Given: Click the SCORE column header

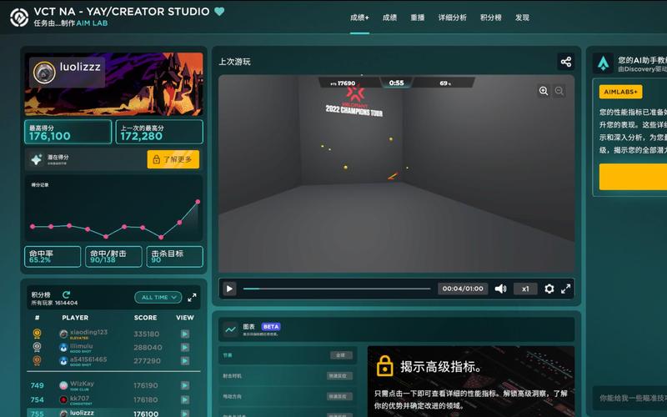Looking at the screenshot, I should pos(145,318).
